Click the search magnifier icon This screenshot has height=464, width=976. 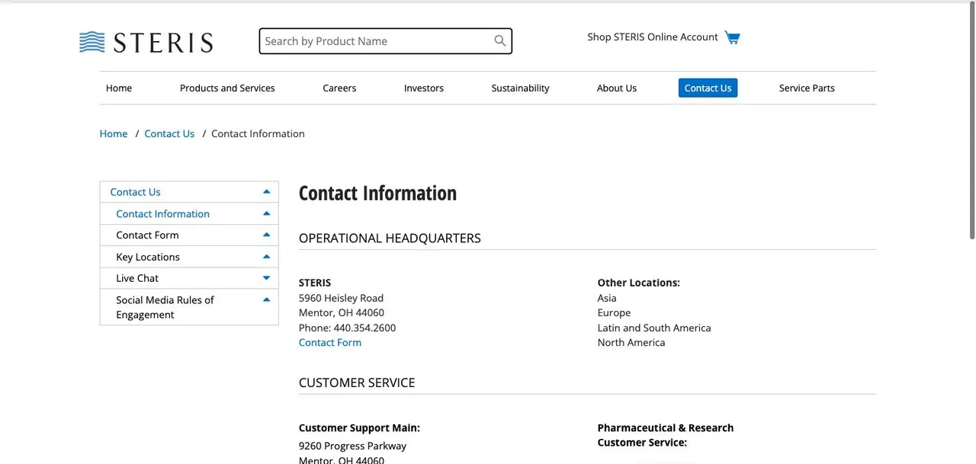click(500, 41)
